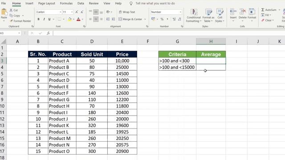Screen dimensions: 285x160
Task: Cut the selection with the scissors icon
Action: 11,10
